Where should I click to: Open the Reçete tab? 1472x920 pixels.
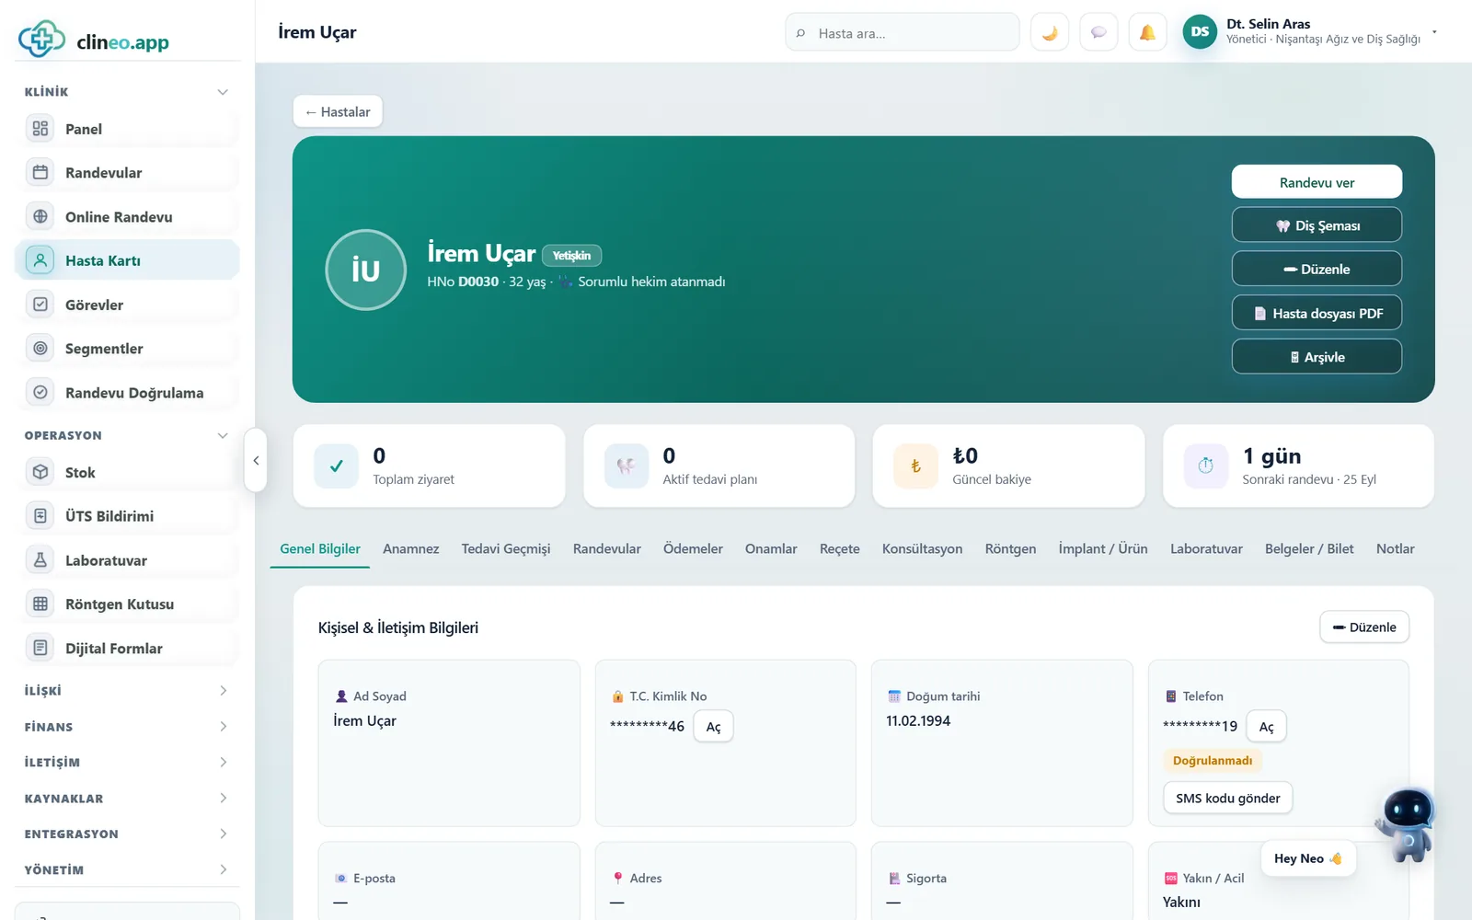[x=840, y=548]
